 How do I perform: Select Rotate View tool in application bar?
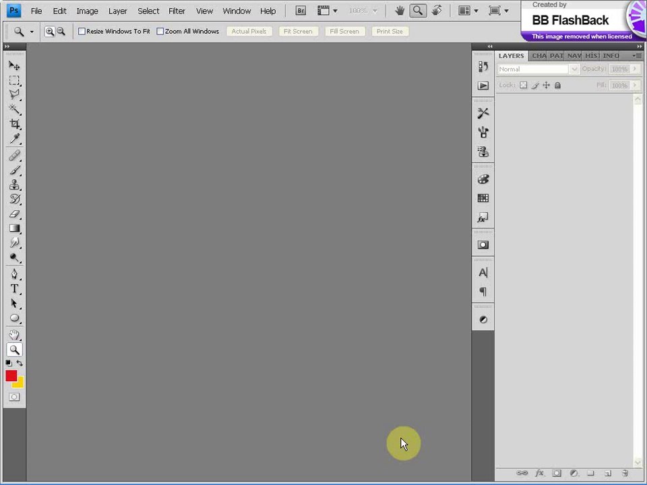437,11
